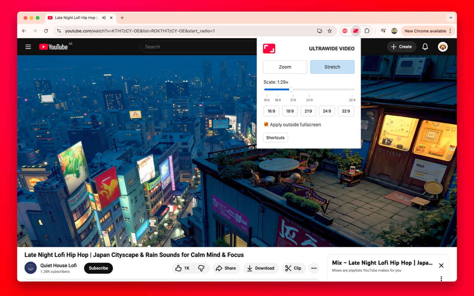The width and height of the screenshot is (474, 296).
Task: Open the notifications bell
Action: (425, 47)
